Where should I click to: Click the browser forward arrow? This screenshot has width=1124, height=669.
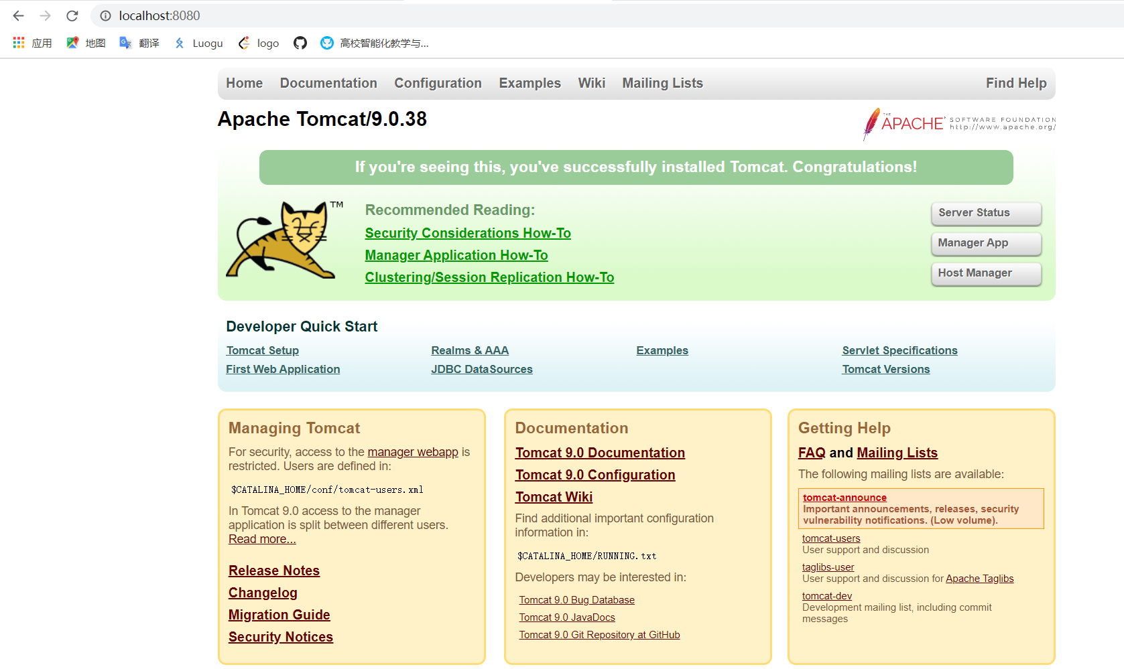(45, 15)
